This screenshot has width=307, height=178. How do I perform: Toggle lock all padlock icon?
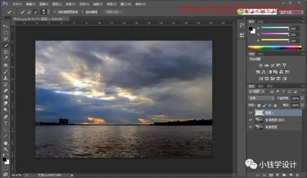click(x=275, y=105)
